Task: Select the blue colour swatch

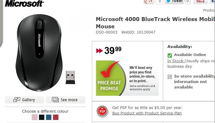Action: coord(49,117)
